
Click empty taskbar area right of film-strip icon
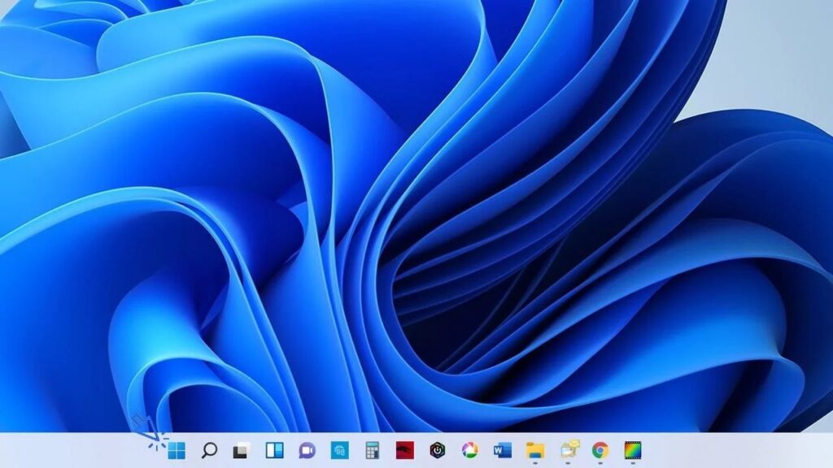tap(732, 450)
